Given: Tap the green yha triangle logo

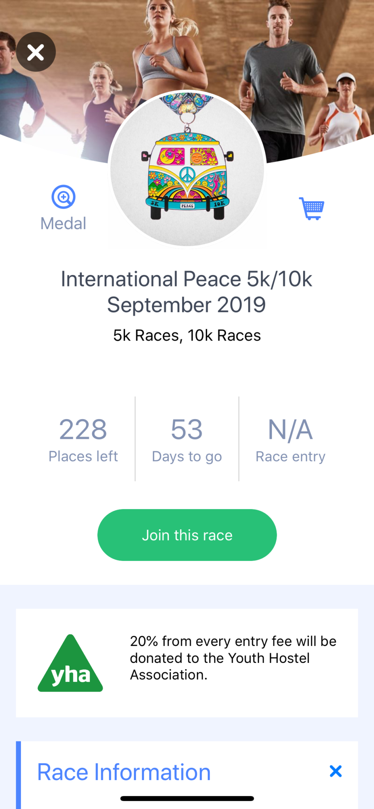Looking at the screenshot, I should click(70, 664).
